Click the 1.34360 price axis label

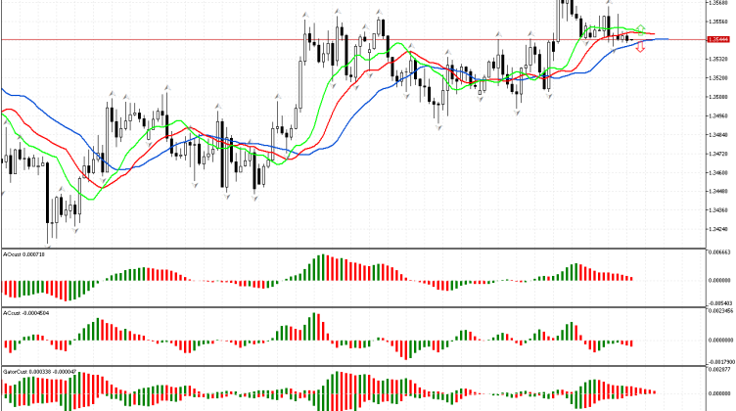coord(719,210)
